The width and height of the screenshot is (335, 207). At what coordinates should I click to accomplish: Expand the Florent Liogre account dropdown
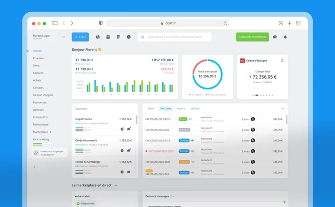(x=64, y=37)
